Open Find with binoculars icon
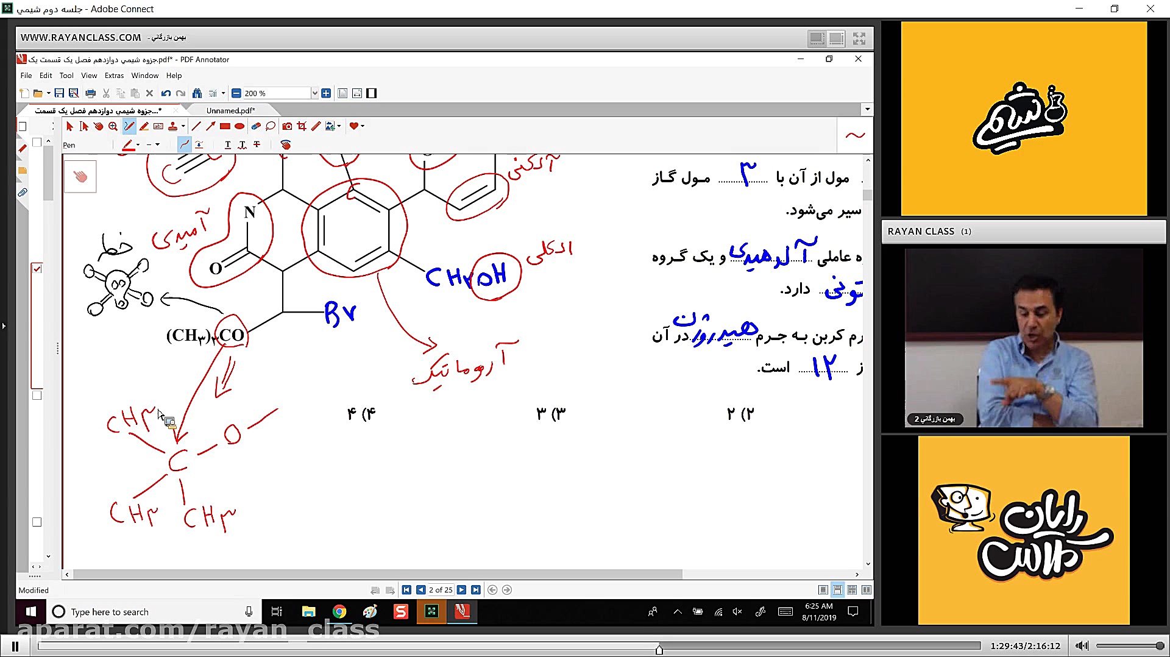1170x657 pixels. point(197,93)
